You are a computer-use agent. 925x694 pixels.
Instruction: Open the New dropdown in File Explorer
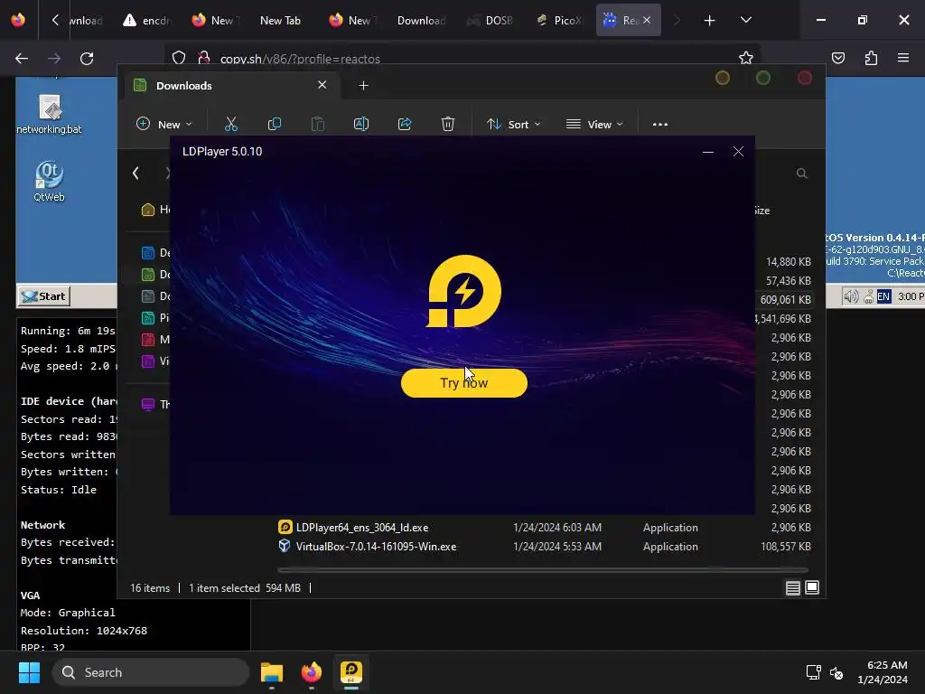point(164,124)
